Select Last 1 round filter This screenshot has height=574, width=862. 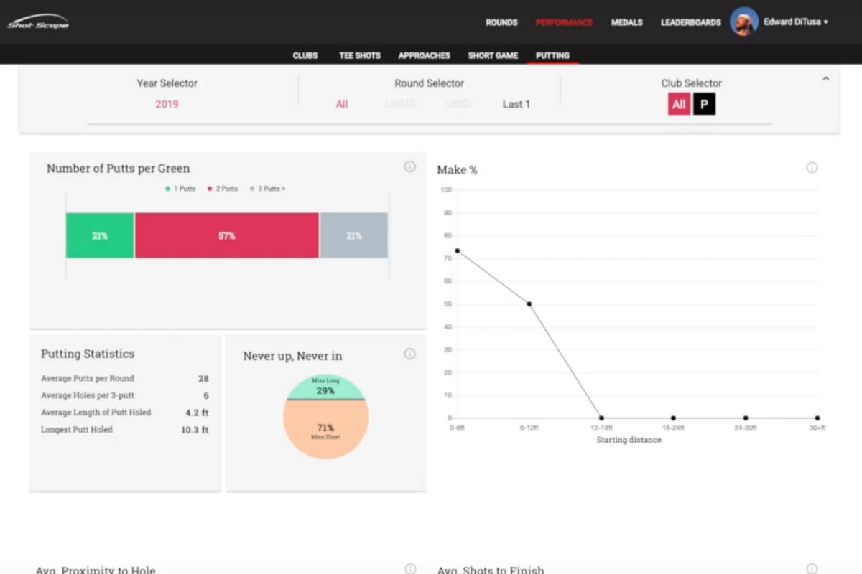pos(516,104)
